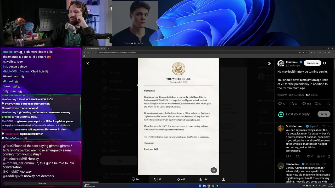Image resolution: width=335 pixels, height=188 pixels.
Task: Bookmark this page with the star icon
Action: (307, 52)
